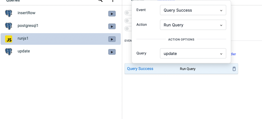Choose the postgresql1 query name
Screen dimensions: 262x119
[x=28, y=25]
